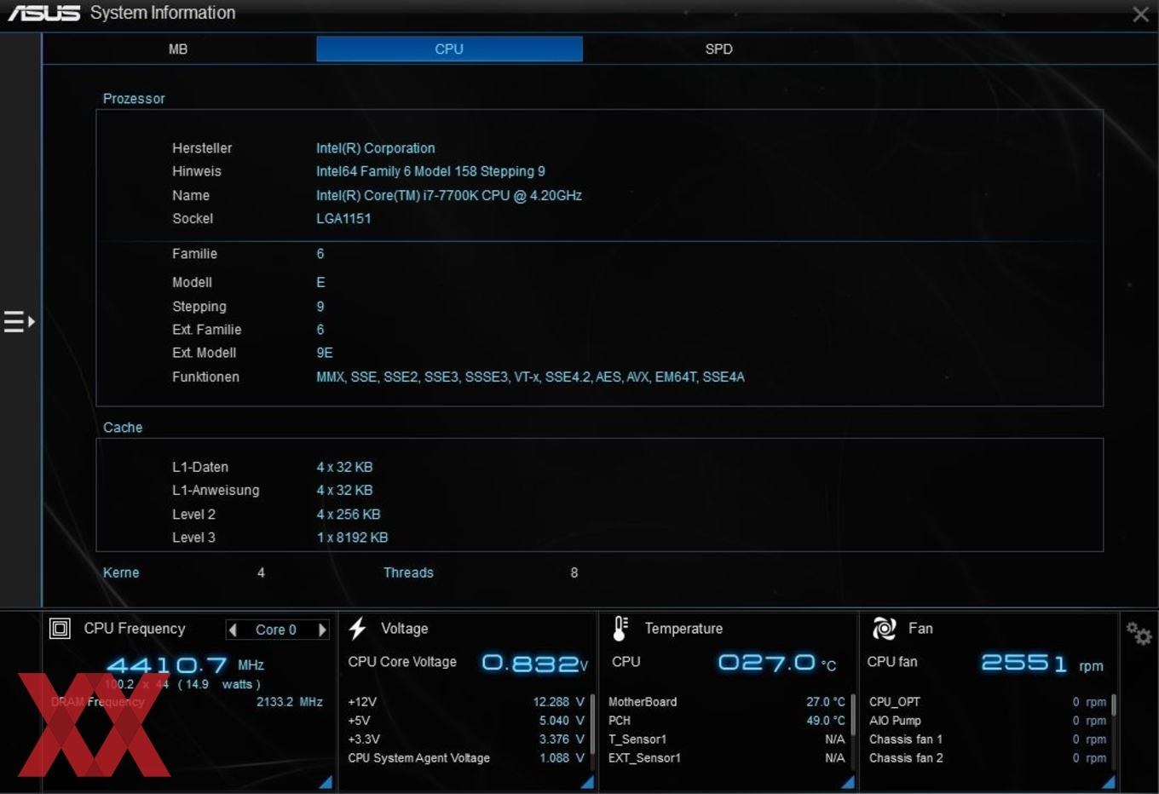Click the Level 3 cache value 1 x 8192 KB
This screenshot has width=1159, height=794.
click(x=352, y=538)
